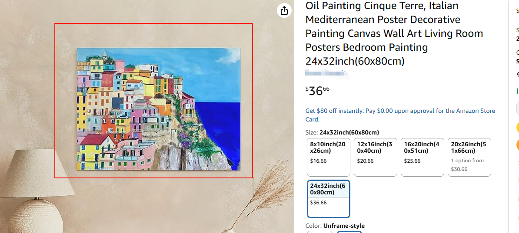This screenshot has height=233, width=519.
Task: Open the quantity dropdown above the yellow button
Action: pos(517,108)
